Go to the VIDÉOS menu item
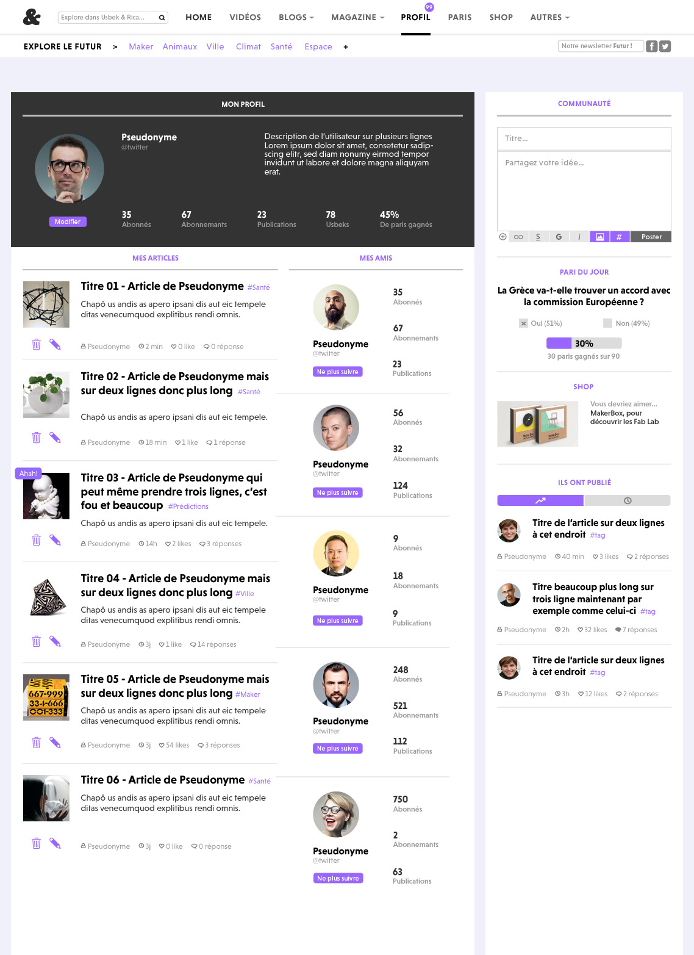 click(245, 17)
